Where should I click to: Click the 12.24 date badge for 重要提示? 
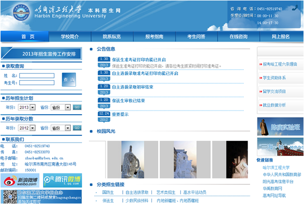coord(104,114)
